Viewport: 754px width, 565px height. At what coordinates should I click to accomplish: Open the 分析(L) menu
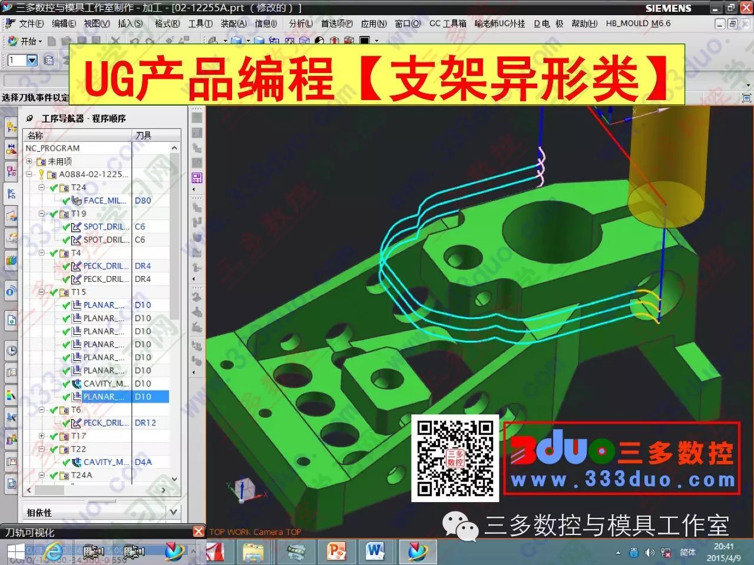pos(301,24)
